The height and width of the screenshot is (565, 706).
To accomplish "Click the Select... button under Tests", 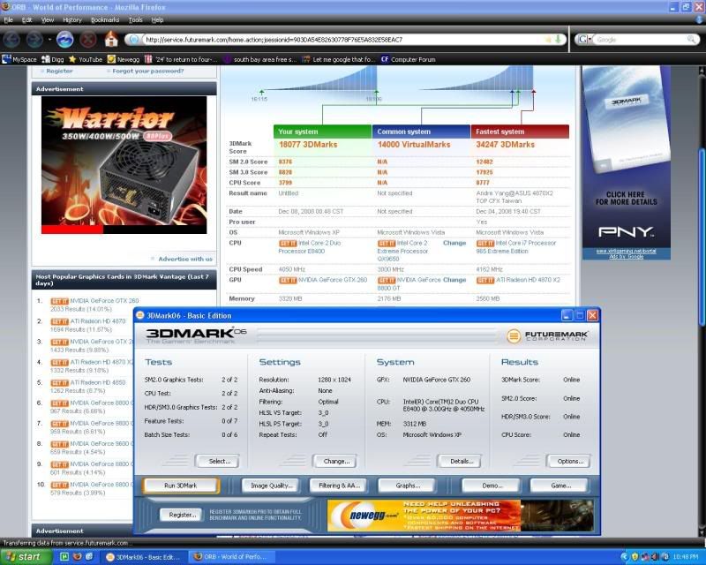I will coord(219,462).
